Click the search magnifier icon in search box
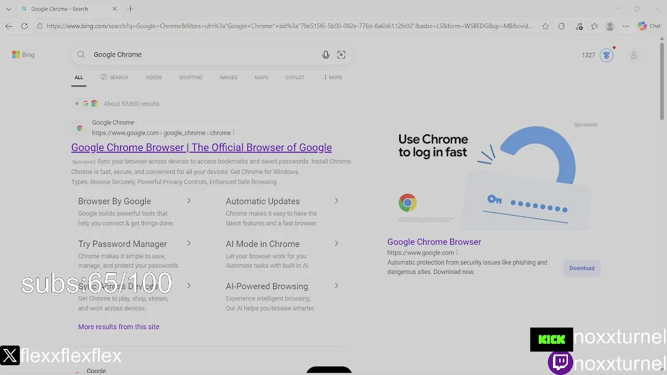This screenshot has width=667, height=375. [81, 55]
